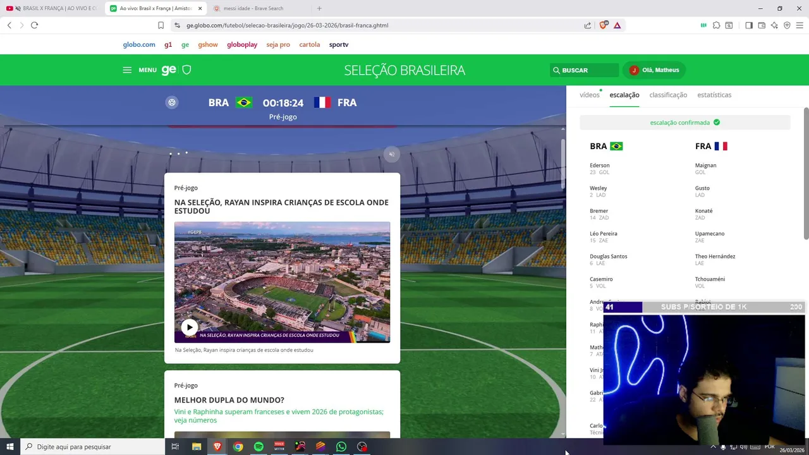Click the URL address bar
809x455 pixels.
379,25
